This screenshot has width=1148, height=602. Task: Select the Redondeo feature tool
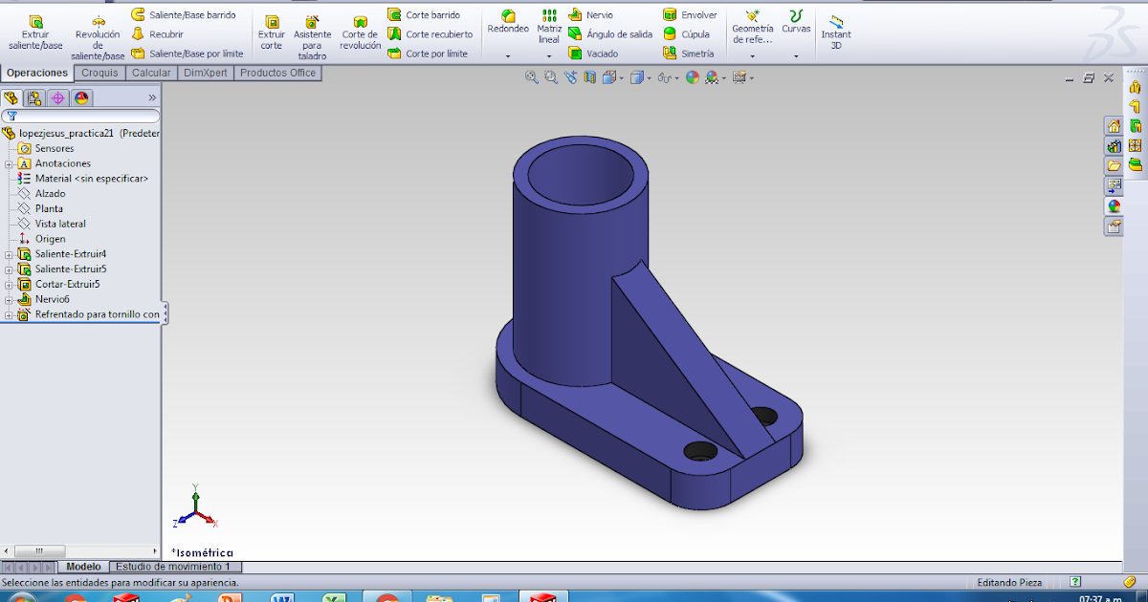(507, 26)
